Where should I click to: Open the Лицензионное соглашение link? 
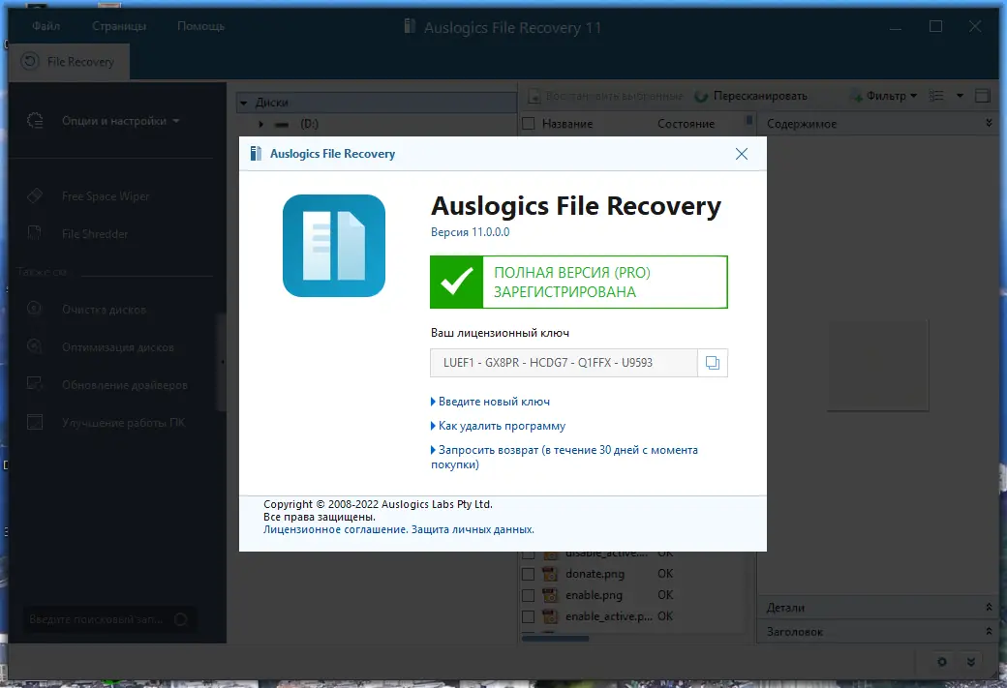tap(335, 529)
